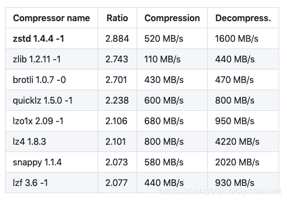Select the quicklz 1.5.0 -1 cell
The image size is (287, 201).
click(51, 100)
